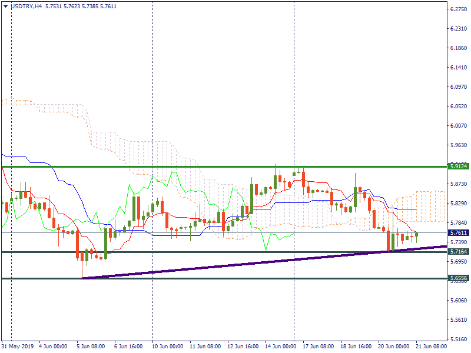
Task: Select the 5.9124 green price label
Action: click(459, 166)
